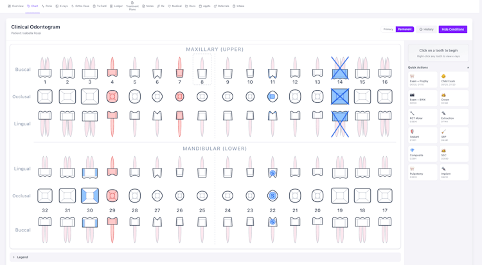Screen dimensions: 482x265
Task: Apply the Sealant quick action
Action: [x=423, y=135]
